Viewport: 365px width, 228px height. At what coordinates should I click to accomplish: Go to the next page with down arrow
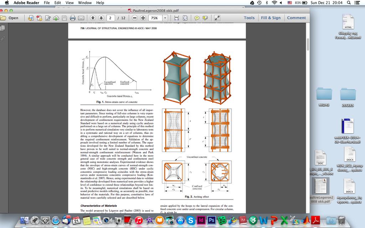tap(101, 18)
